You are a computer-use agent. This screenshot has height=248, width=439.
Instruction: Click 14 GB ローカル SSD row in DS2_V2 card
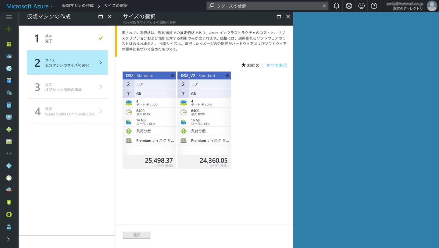pos(204,122)
